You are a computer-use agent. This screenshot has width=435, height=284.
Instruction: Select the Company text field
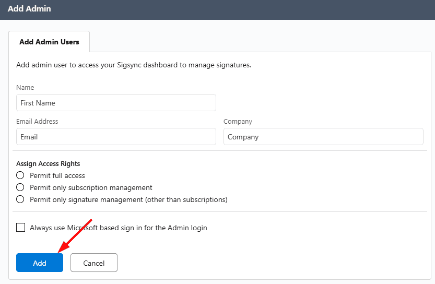[323, 137]
